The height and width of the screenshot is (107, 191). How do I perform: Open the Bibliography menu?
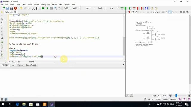click(x=46, y=5)
